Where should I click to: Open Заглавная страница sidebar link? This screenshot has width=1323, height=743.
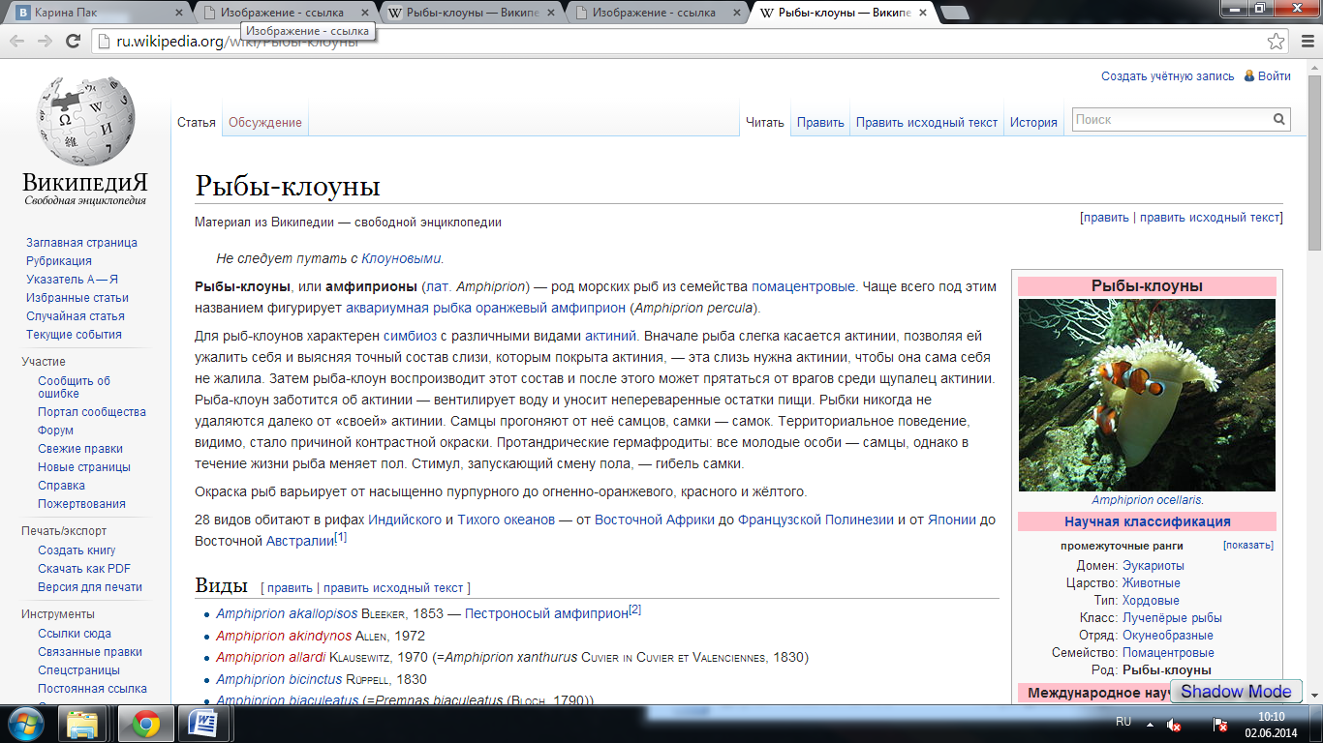coord(82,243)
